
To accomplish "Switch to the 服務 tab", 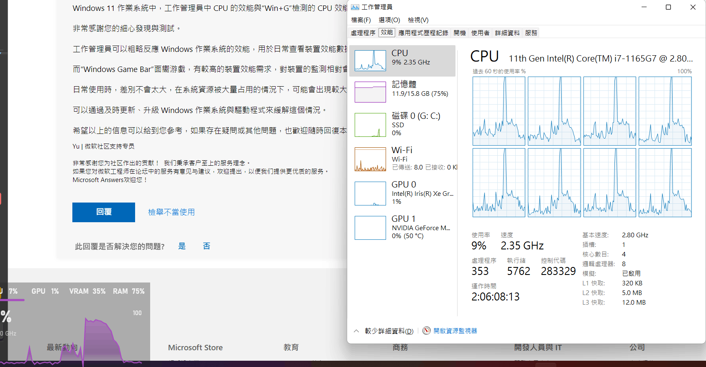I will [531, 33].
